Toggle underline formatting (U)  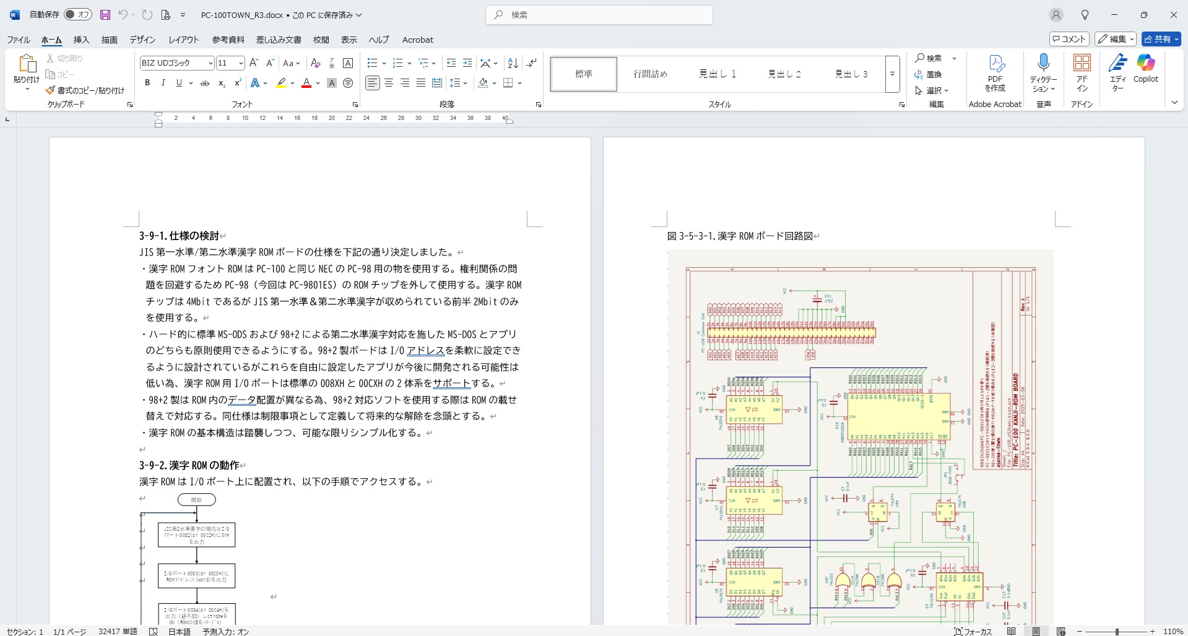point(179,83)
